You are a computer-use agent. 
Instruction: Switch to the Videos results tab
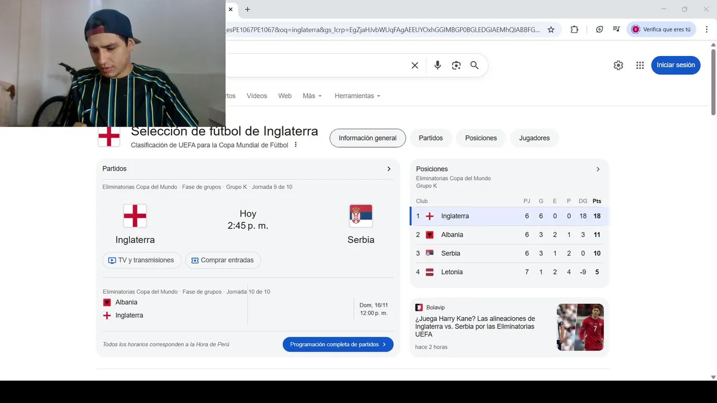point(257,96)
